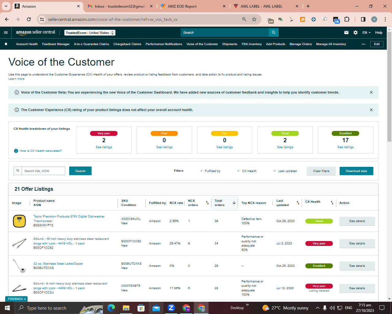This screenshot has height=314, width=392.
Task: Dismiss the CX rating account health banner
Action: [x=371, y=110]
